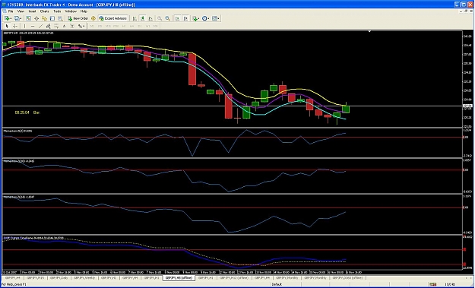Expand the Profiles dropdown arrow

pyautogui.click(x=21, y=19)
